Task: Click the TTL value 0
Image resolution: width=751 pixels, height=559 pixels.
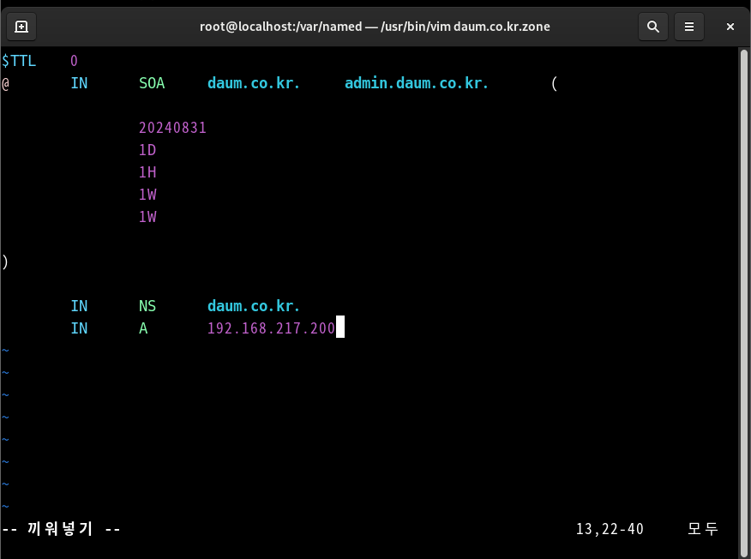Action: pyautogui.click(x=74, y=61)
